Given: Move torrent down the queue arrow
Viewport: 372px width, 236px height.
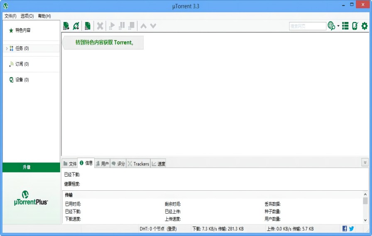Looking at the screenshot, I should pyautogui.click(x=153, y=26).
